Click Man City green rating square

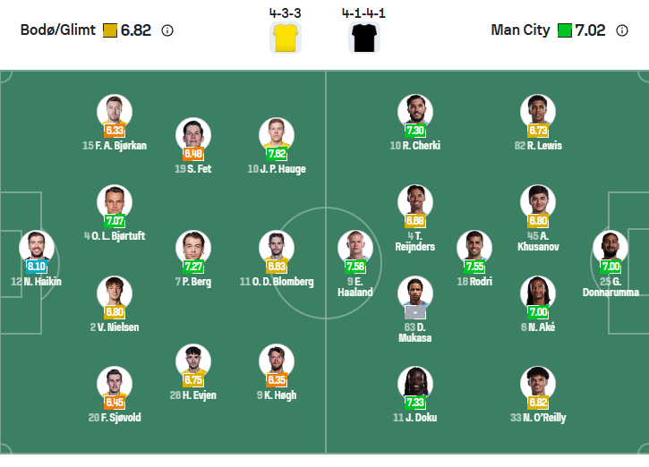click(565, 30)
